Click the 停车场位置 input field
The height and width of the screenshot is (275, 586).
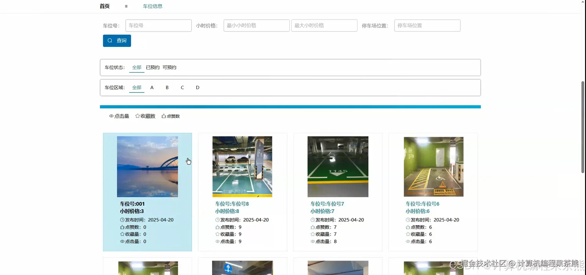pos(427,25)
